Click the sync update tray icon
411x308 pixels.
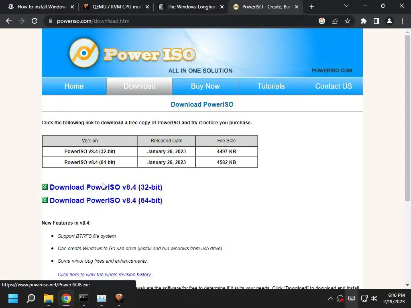point(340,298)
